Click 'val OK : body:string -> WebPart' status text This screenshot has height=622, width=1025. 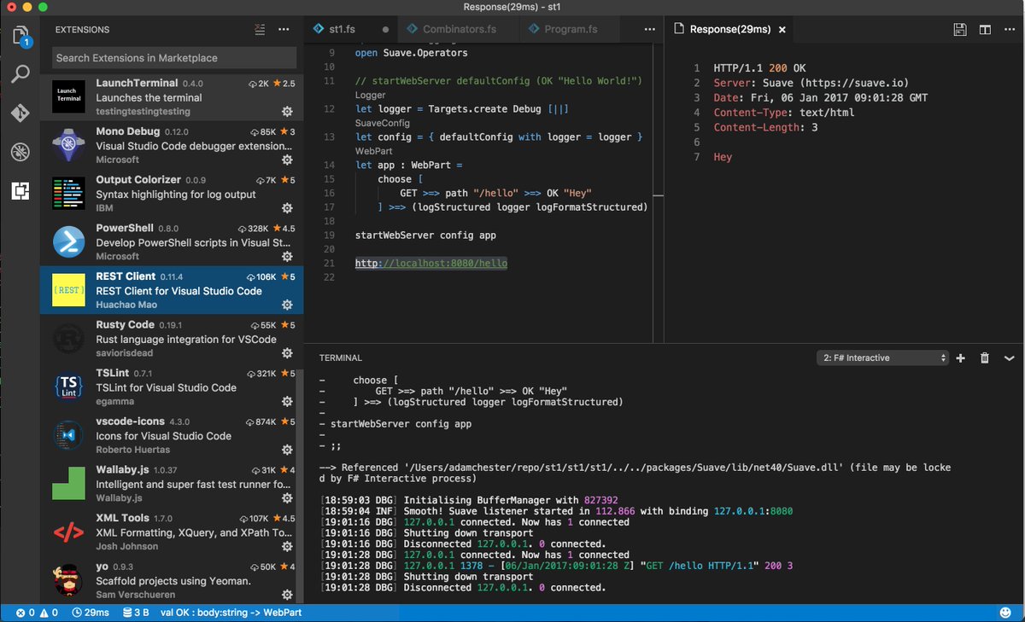[x=231, y=613]
